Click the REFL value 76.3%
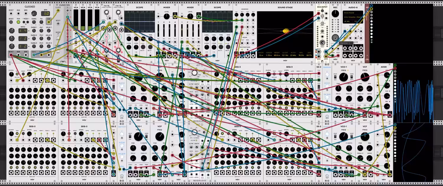The width and height of the screenshot is (443, 186). (301, 55)
